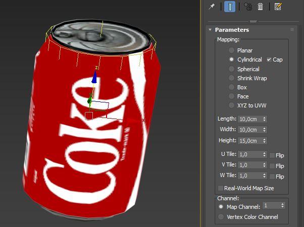Enable V Tile Flip checkbox
This screenshot has width=304, height=227.
point(272,166)
